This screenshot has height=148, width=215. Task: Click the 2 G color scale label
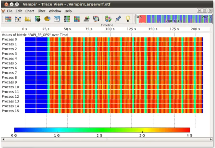99,135
